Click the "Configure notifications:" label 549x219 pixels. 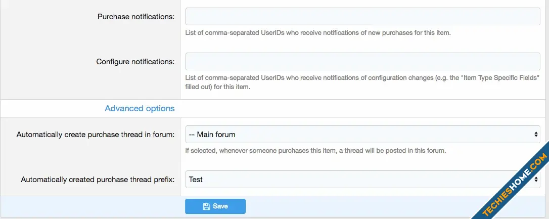click(x=135, y=62)
